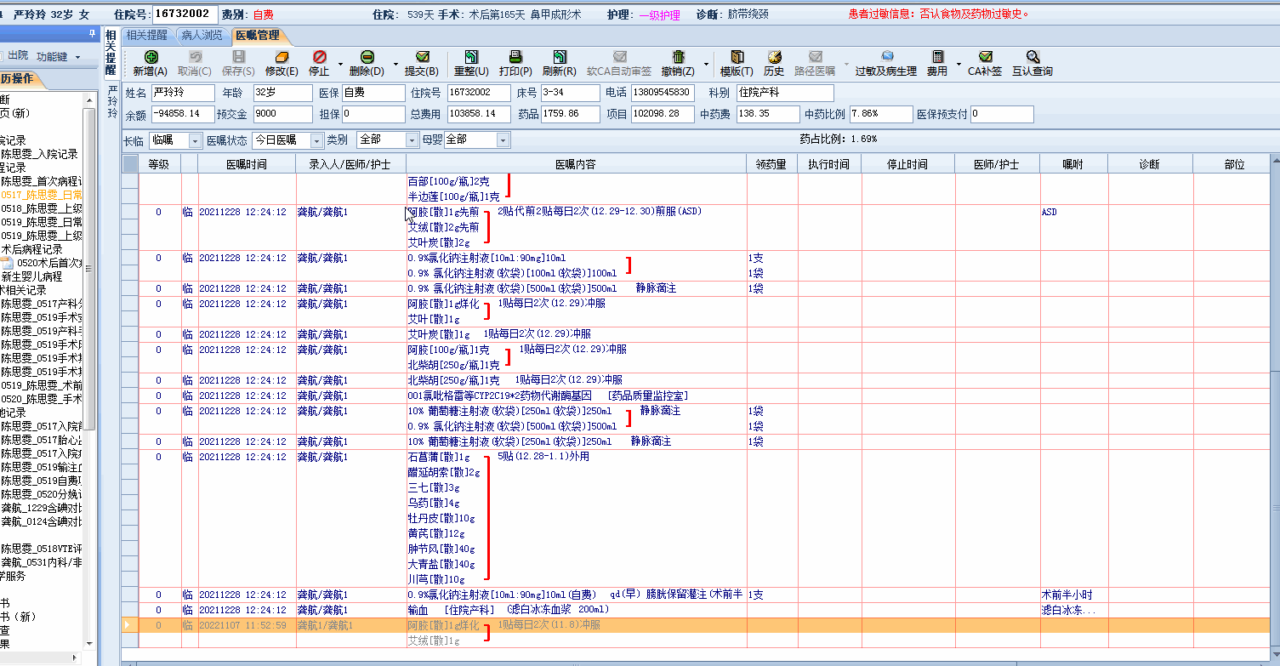Open 陈思雯_0518VTE评 tree entry

coord(41,549)
